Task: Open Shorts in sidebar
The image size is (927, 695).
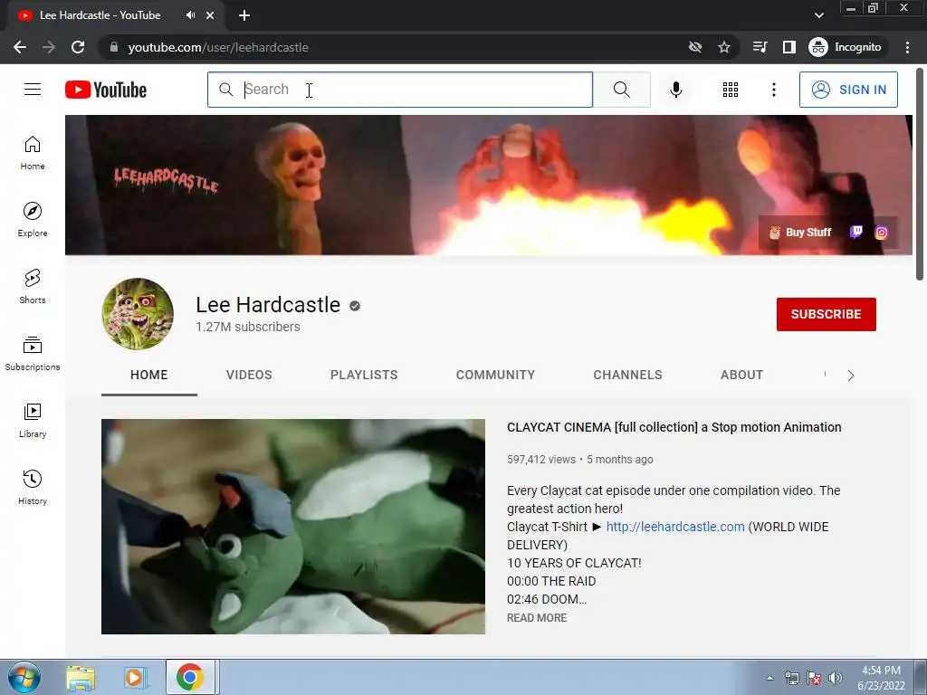Action: click(33, 287)
